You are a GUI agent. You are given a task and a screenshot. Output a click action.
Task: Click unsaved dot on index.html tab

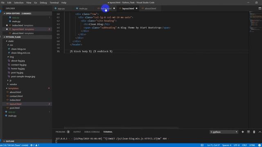[114, 9]
